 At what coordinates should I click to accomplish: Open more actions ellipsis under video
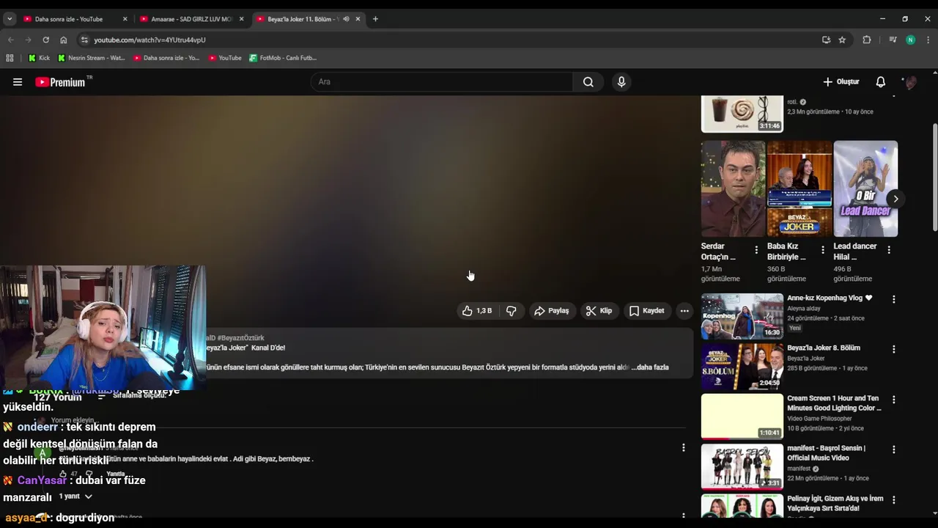click(x=684, y=311)
